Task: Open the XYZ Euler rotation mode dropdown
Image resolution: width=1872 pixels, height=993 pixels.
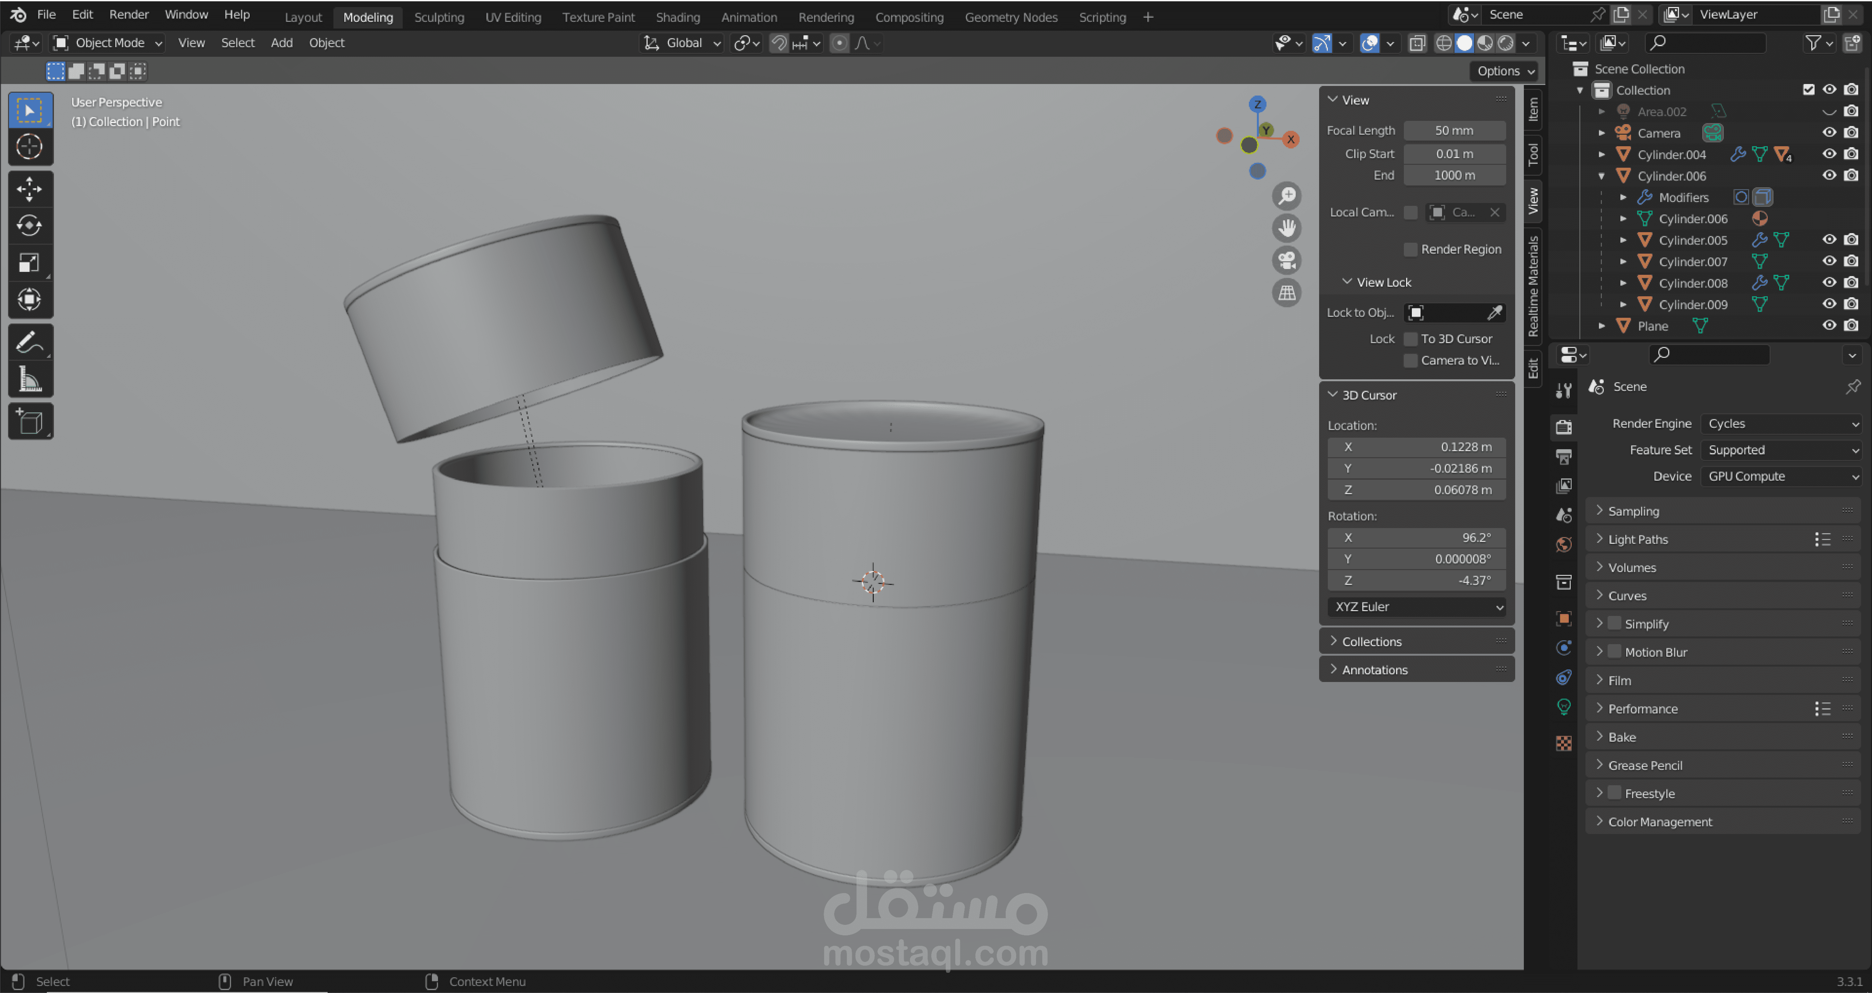Action: pos(1416,607)
